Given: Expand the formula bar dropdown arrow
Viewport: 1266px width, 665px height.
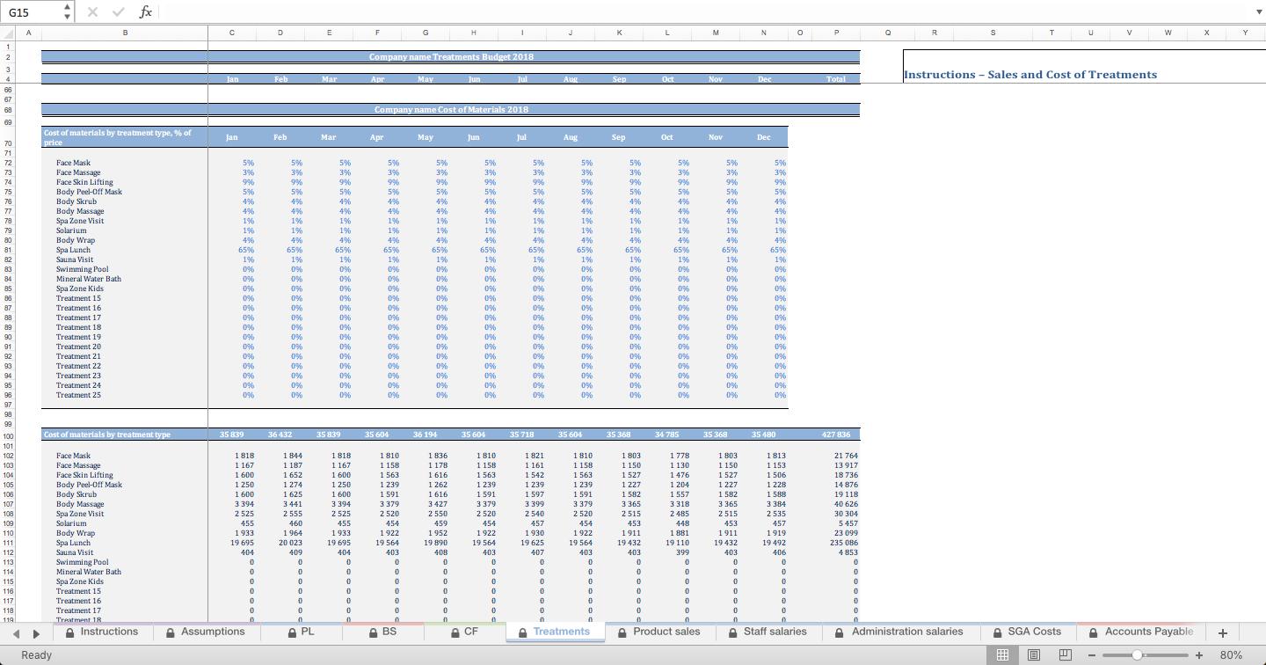Looking at the screenshot, I should 1257,12.
